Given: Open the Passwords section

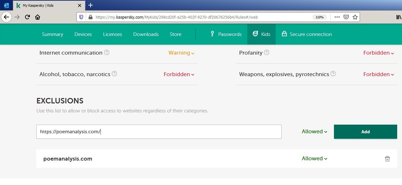Looking at the screenshot, I should [226, 34].
